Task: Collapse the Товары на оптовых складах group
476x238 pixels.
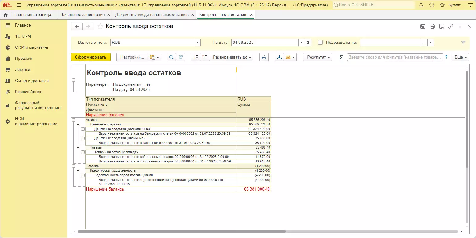Action: click(83, 152)
